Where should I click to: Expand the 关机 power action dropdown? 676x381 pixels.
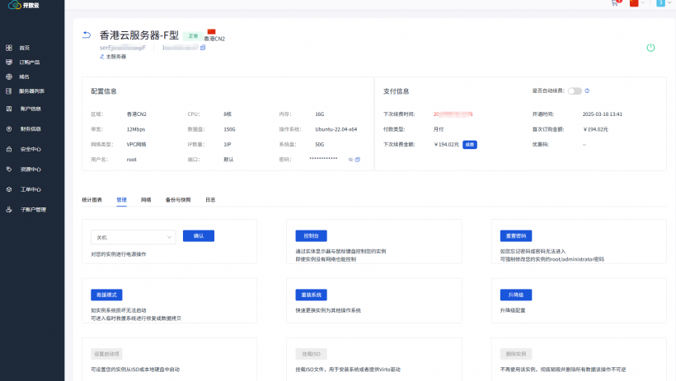(x=133, y=237)
